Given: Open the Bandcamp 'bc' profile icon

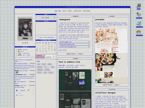Looking at the screenshot, I should (x=23, y=43).
